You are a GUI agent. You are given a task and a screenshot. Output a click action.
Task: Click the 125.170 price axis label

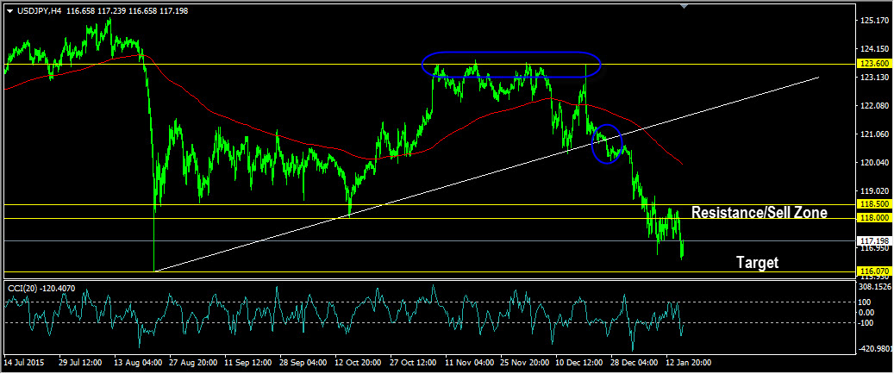tap(874, 21)
